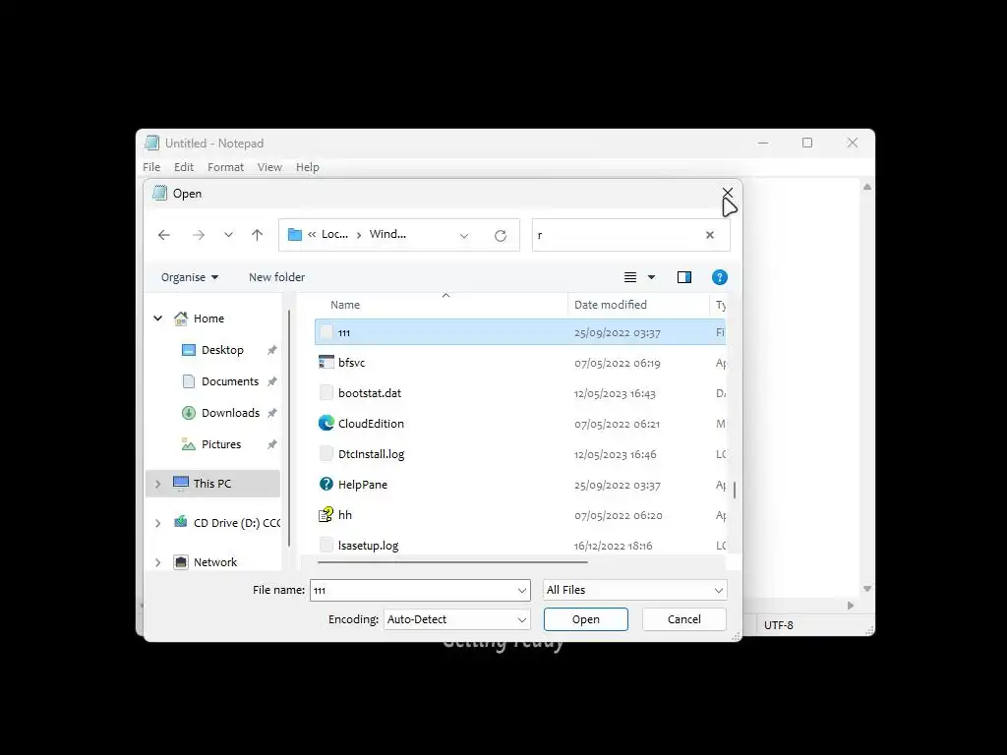Image resolution: width=1007 pixels, height=755 pixels.
Task: Click the CloudEdition Edge icon
Action: tap(326, 423)
